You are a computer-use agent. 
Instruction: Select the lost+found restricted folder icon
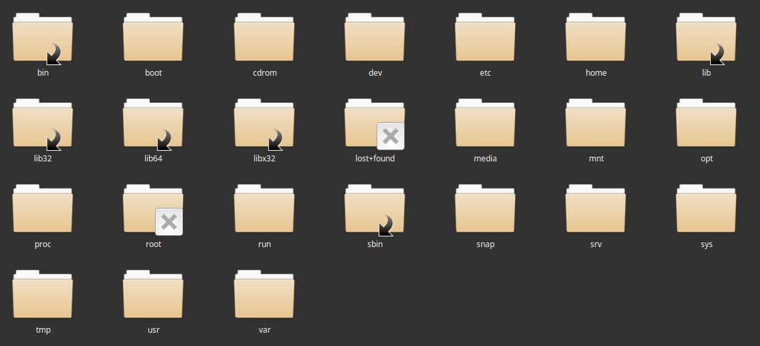[375, 124]
